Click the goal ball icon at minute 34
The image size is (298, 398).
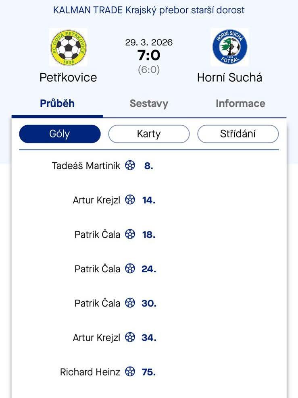tap(130, 338)
